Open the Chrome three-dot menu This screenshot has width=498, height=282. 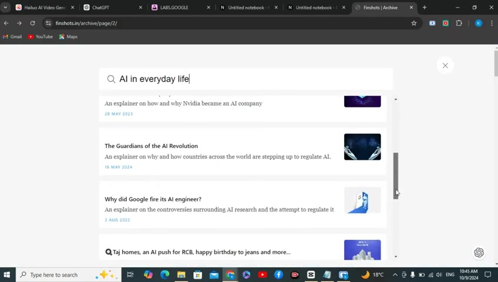492,23
